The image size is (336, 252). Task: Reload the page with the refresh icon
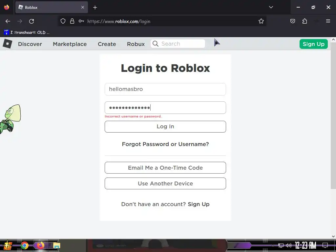click(x=31, y=21)
